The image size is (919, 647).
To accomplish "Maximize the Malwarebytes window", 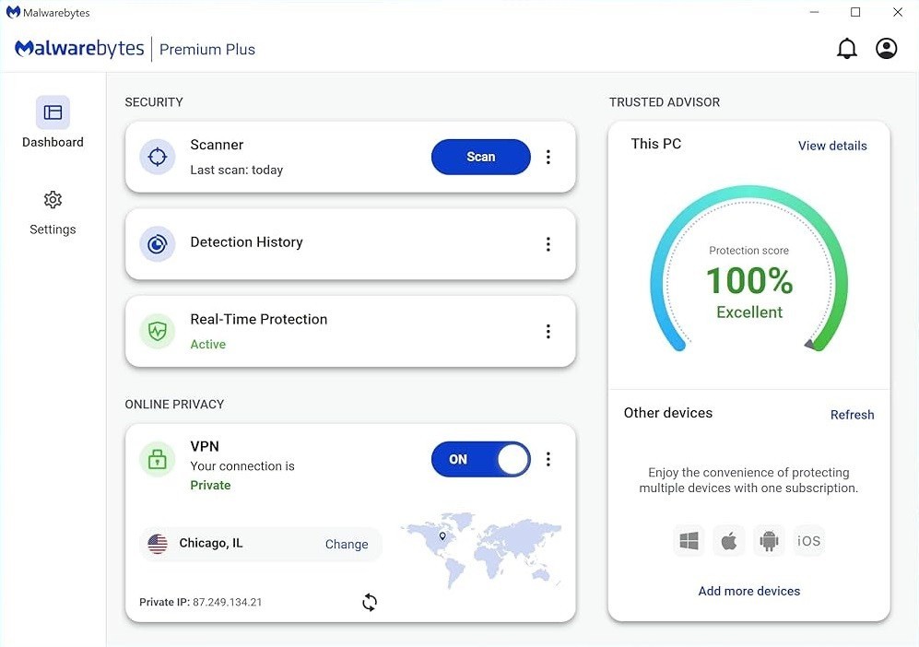I will pyautogui.click(x=855, y=12).
